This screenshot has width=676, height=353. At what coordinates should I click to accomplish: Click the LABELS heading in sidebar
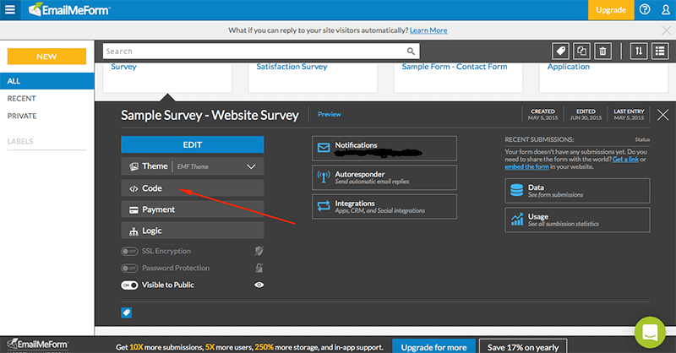[x=19, y=141]
